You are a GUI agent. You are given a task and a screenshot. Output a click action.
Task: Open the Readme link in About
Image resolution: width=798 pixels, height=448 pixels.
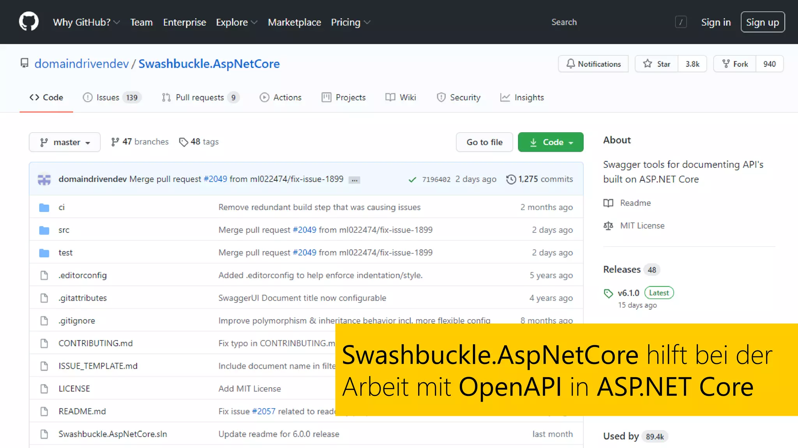point(627,203)
